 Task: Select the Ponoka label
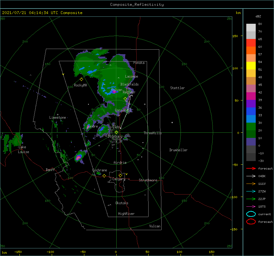click(x=139, y=63)
